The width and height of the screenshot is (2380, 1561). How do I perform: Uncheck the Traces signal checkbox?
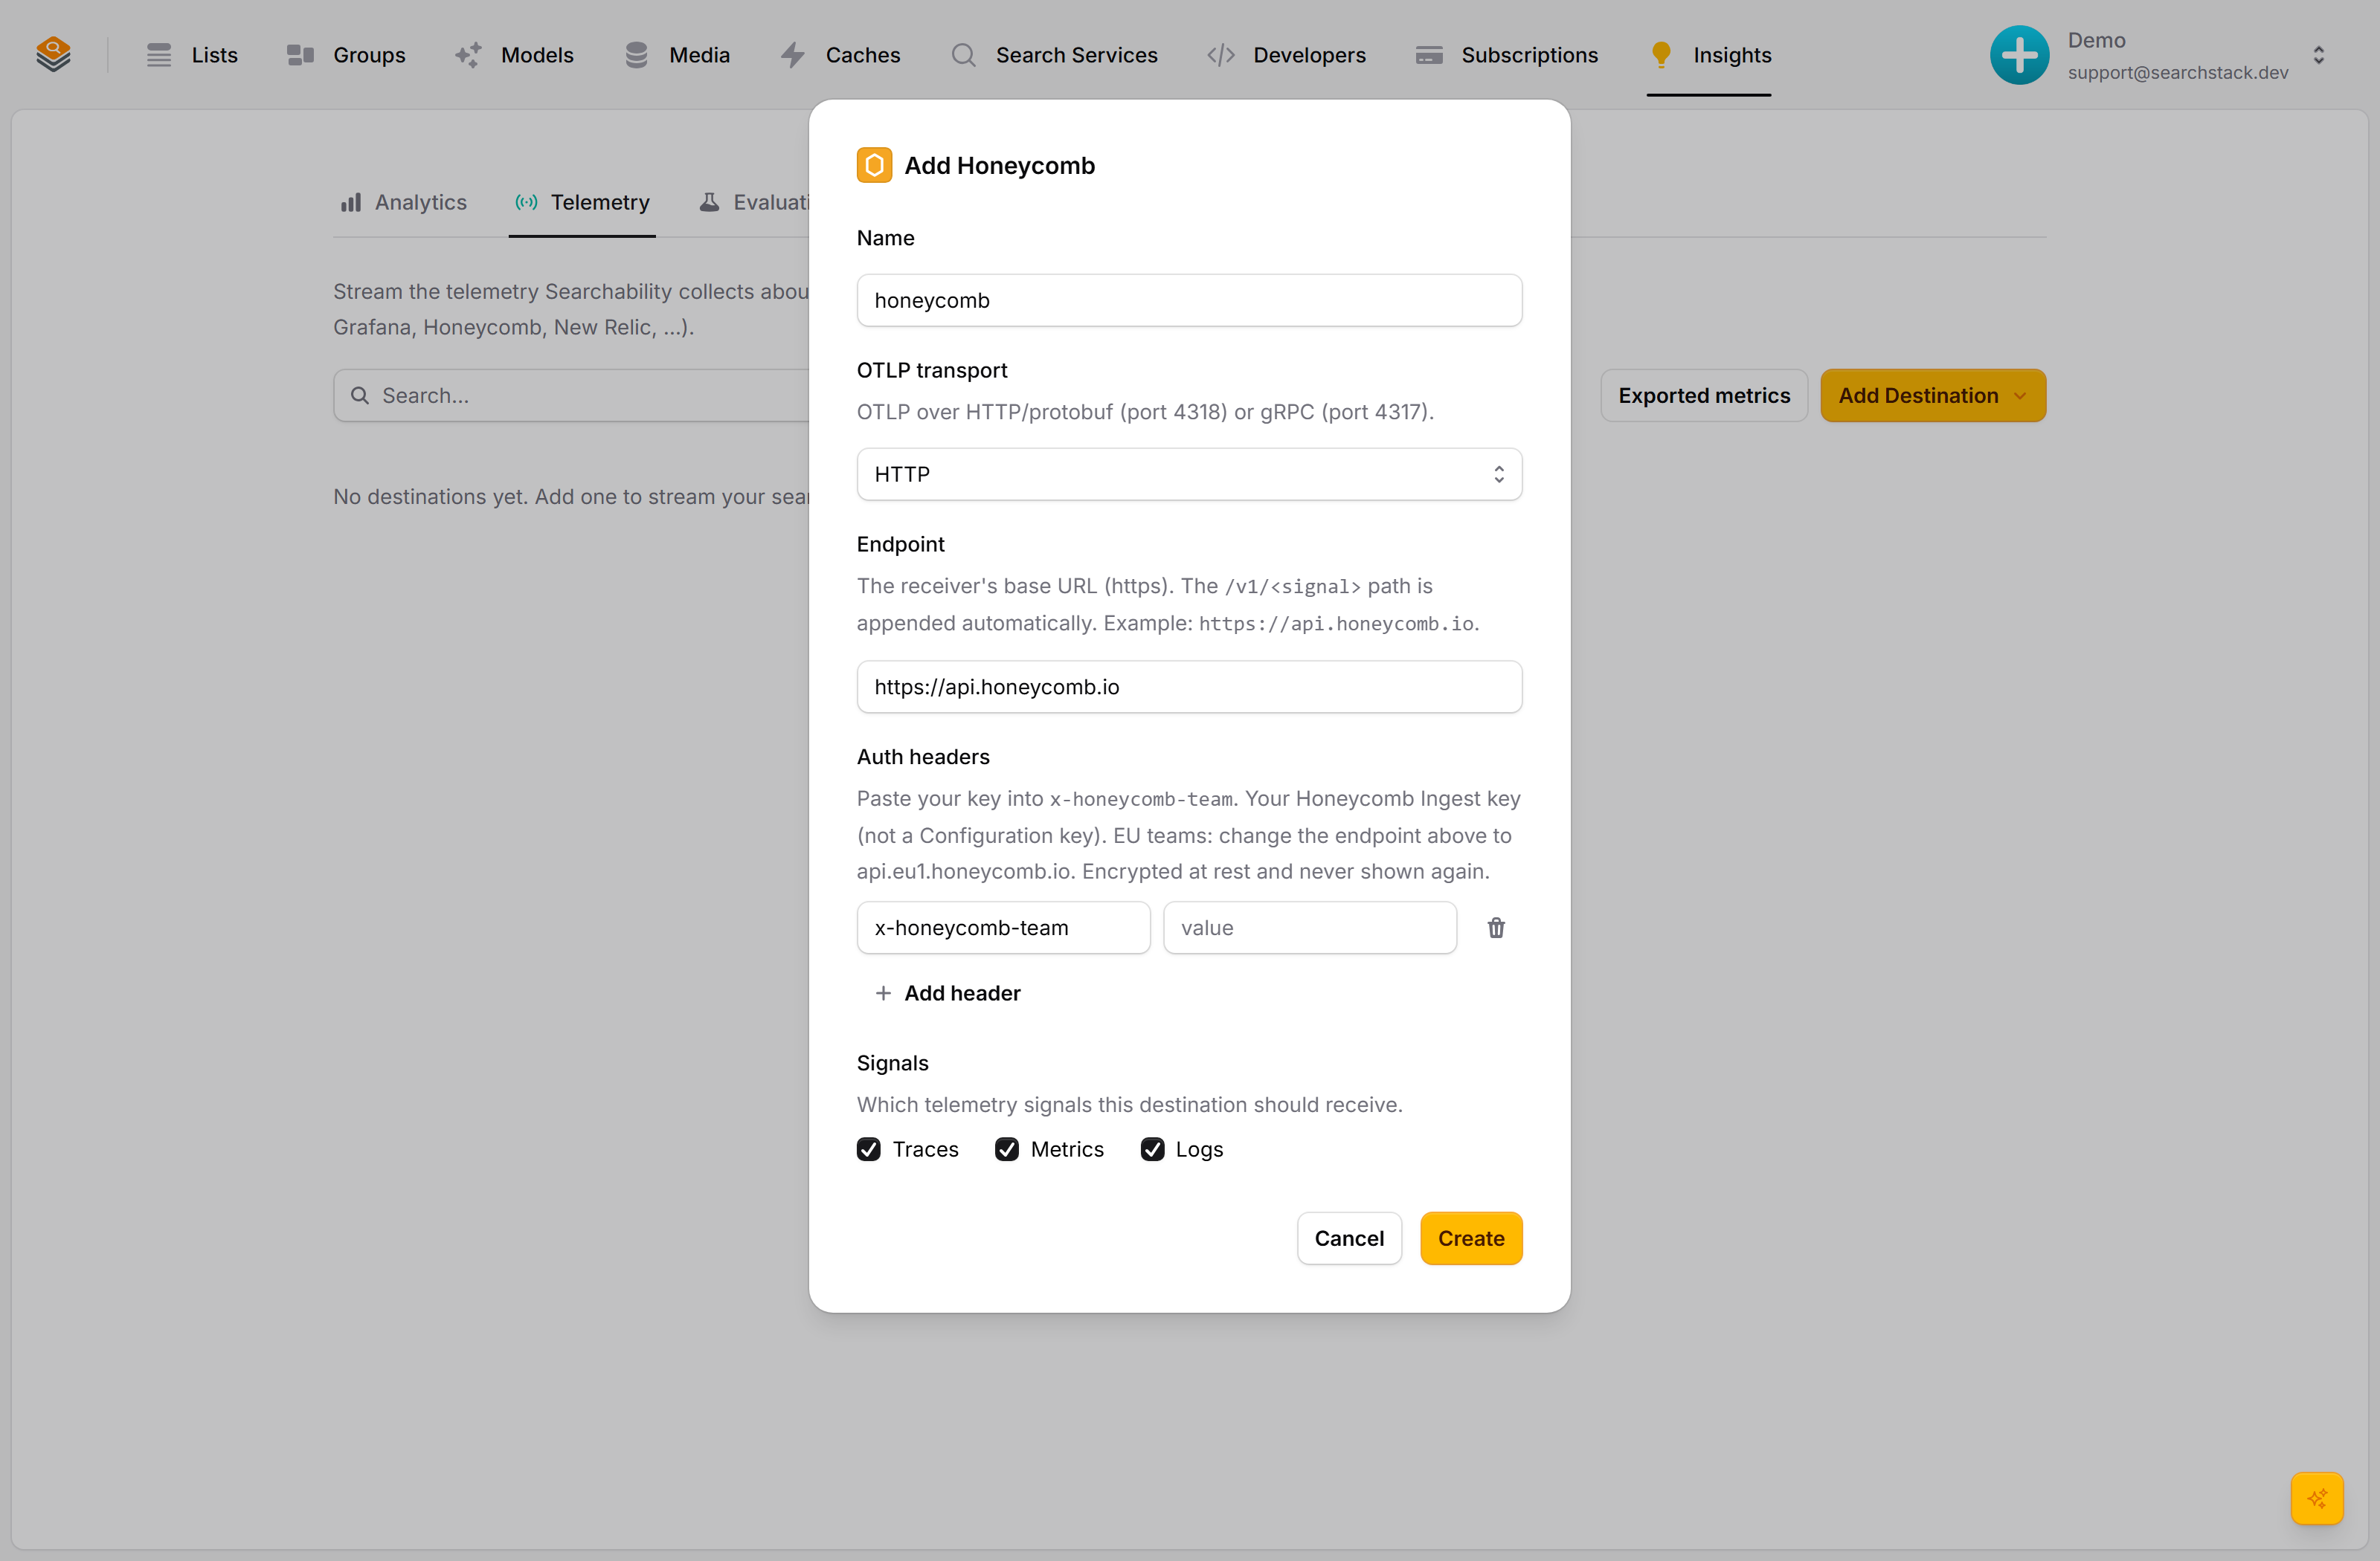tap(869, 1149)
